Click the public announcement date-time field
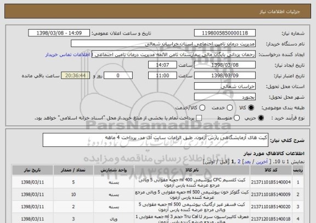This screenshot has height=223, width=316. 59,33
